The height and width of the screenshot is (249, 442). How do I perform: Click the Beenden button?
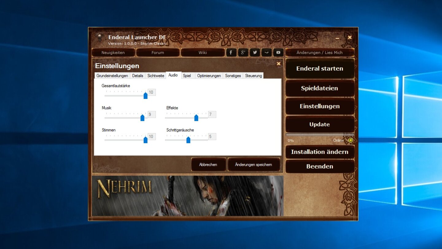point(320,166)
